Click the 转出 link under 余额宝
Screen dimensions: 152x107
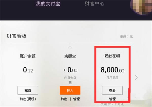point(64,99)
